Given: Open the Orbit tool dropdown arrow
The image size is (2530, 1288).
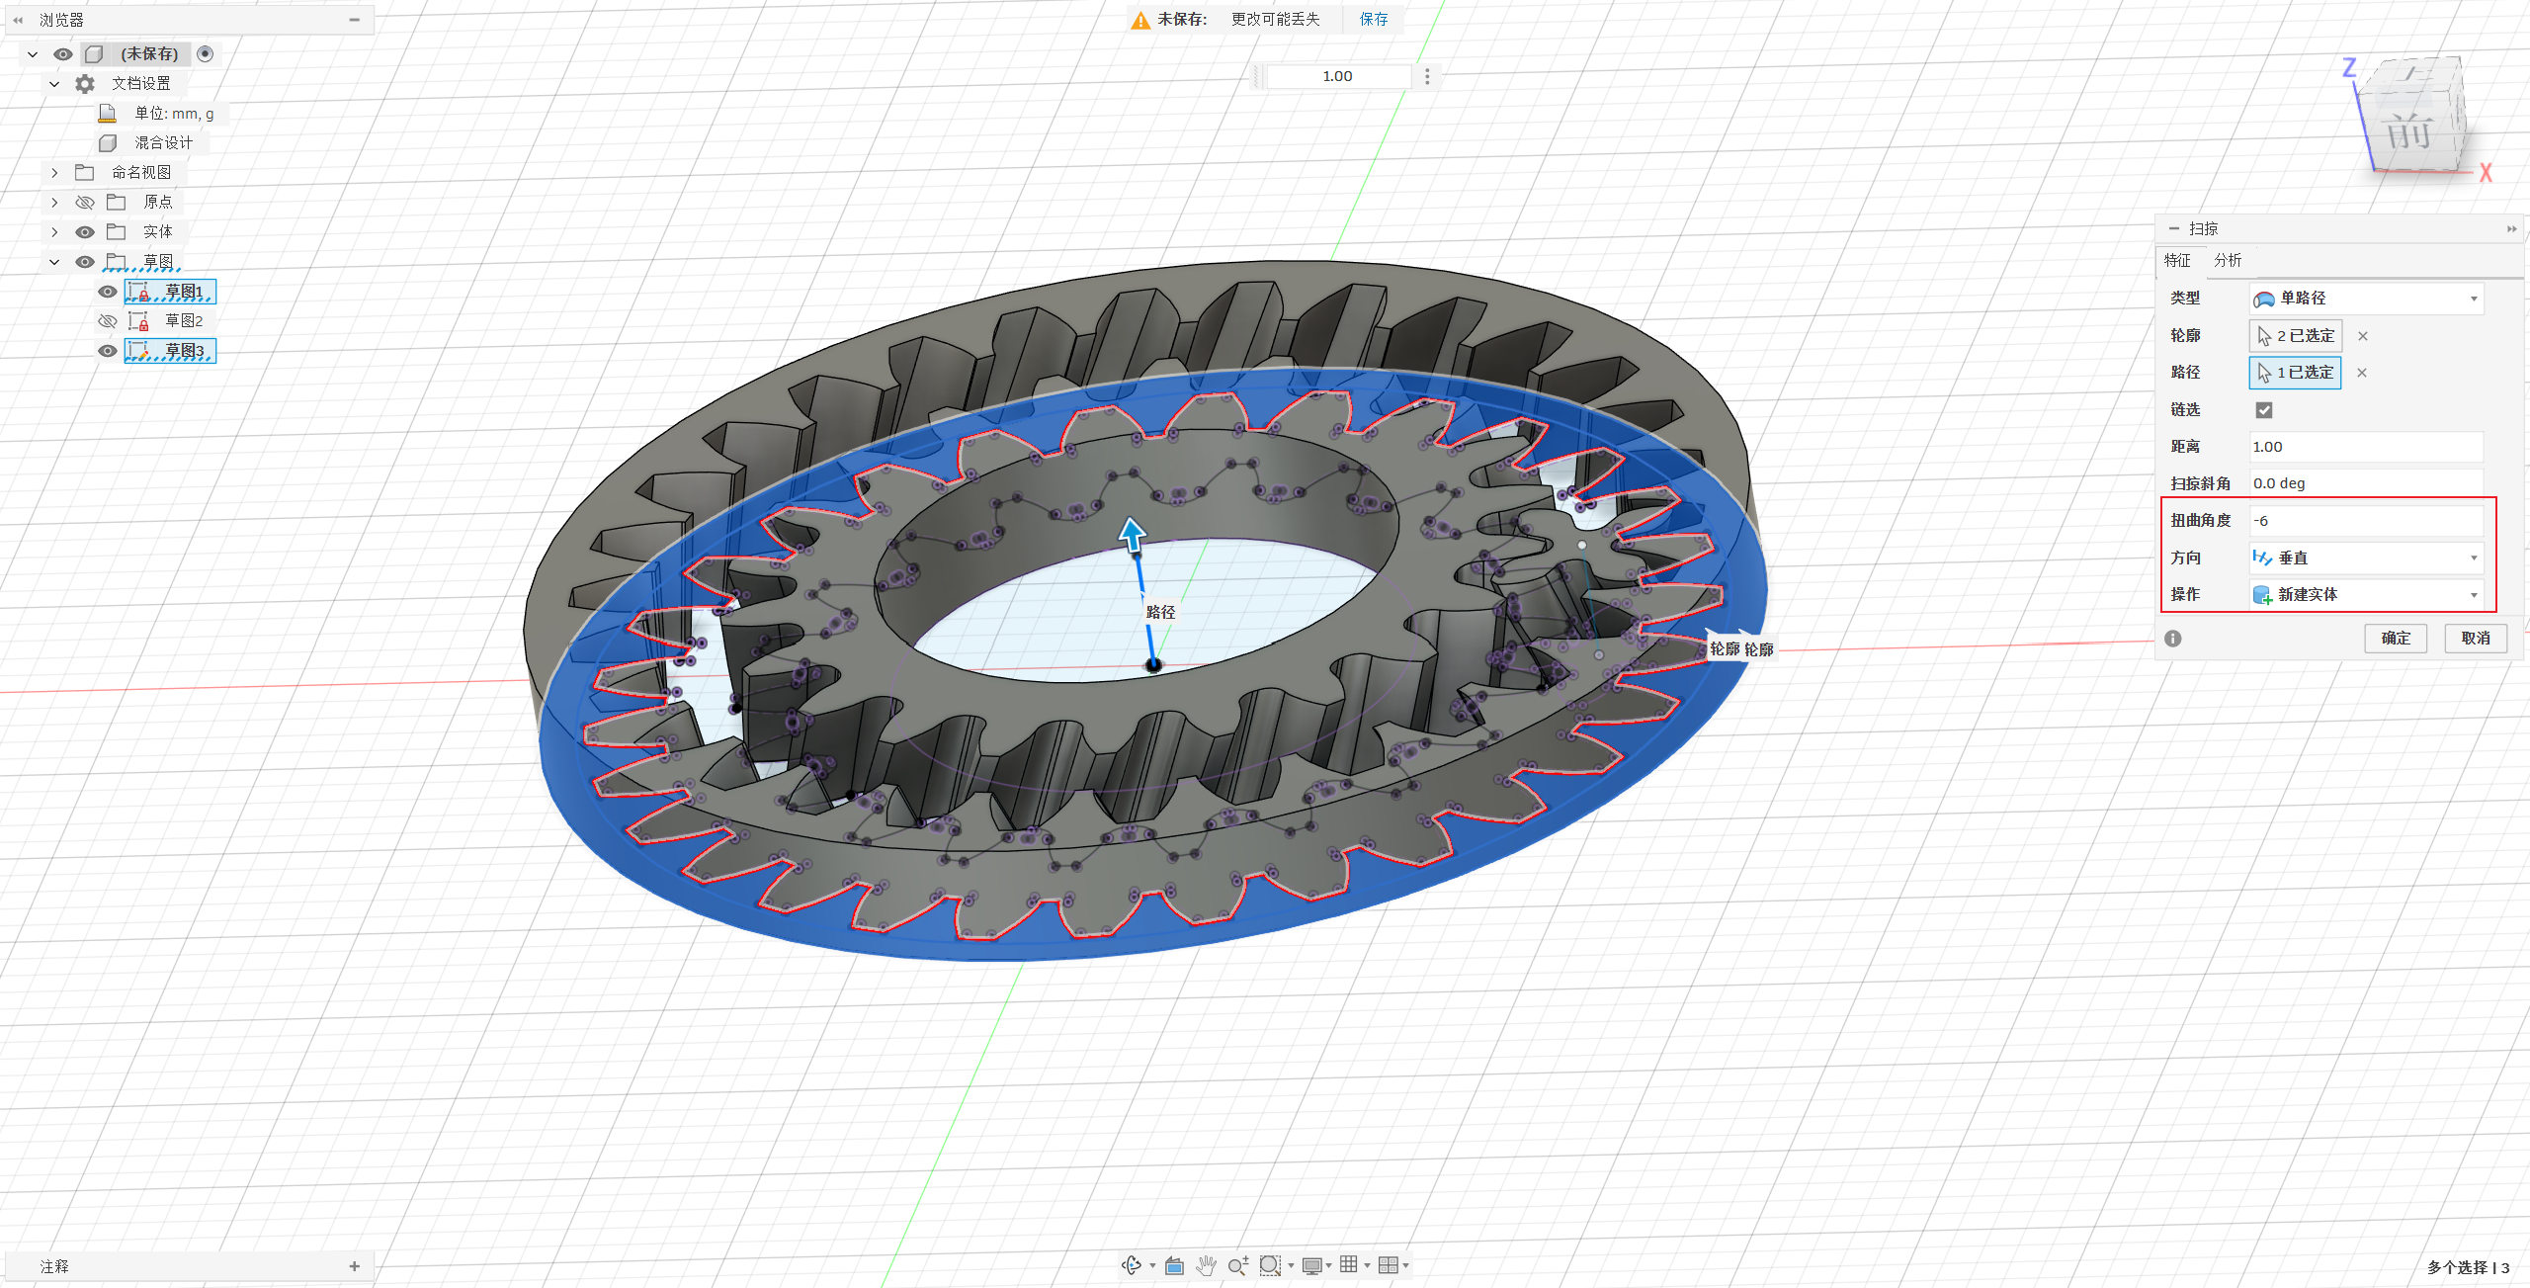Looking at the screenshot, I should pyautogui.click(x=1152, y=1266).
